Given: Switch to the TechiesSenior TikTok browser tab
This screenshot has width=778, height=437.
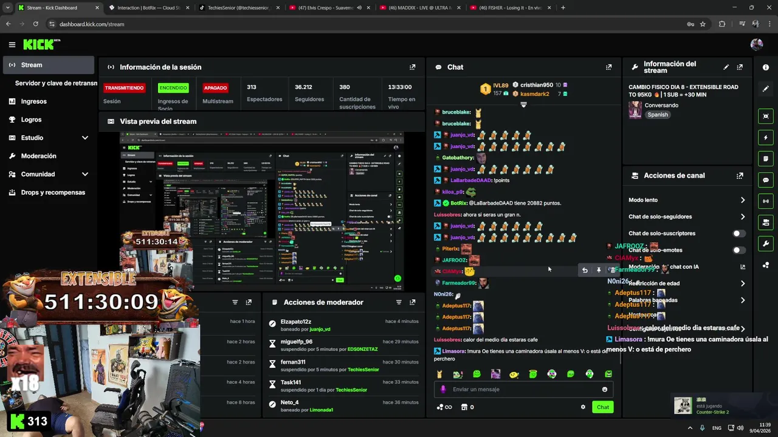Looking at the screenshot, I should (x=239, y=8).
